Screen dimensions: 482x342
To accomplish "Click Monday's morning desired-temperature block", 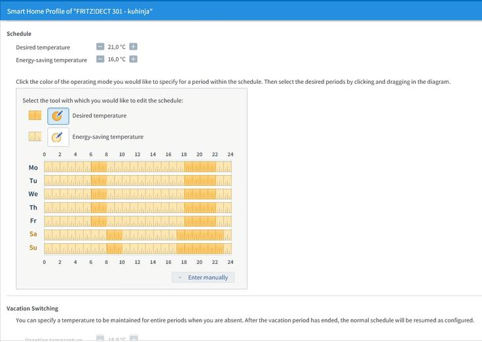I will coord(99,167).
